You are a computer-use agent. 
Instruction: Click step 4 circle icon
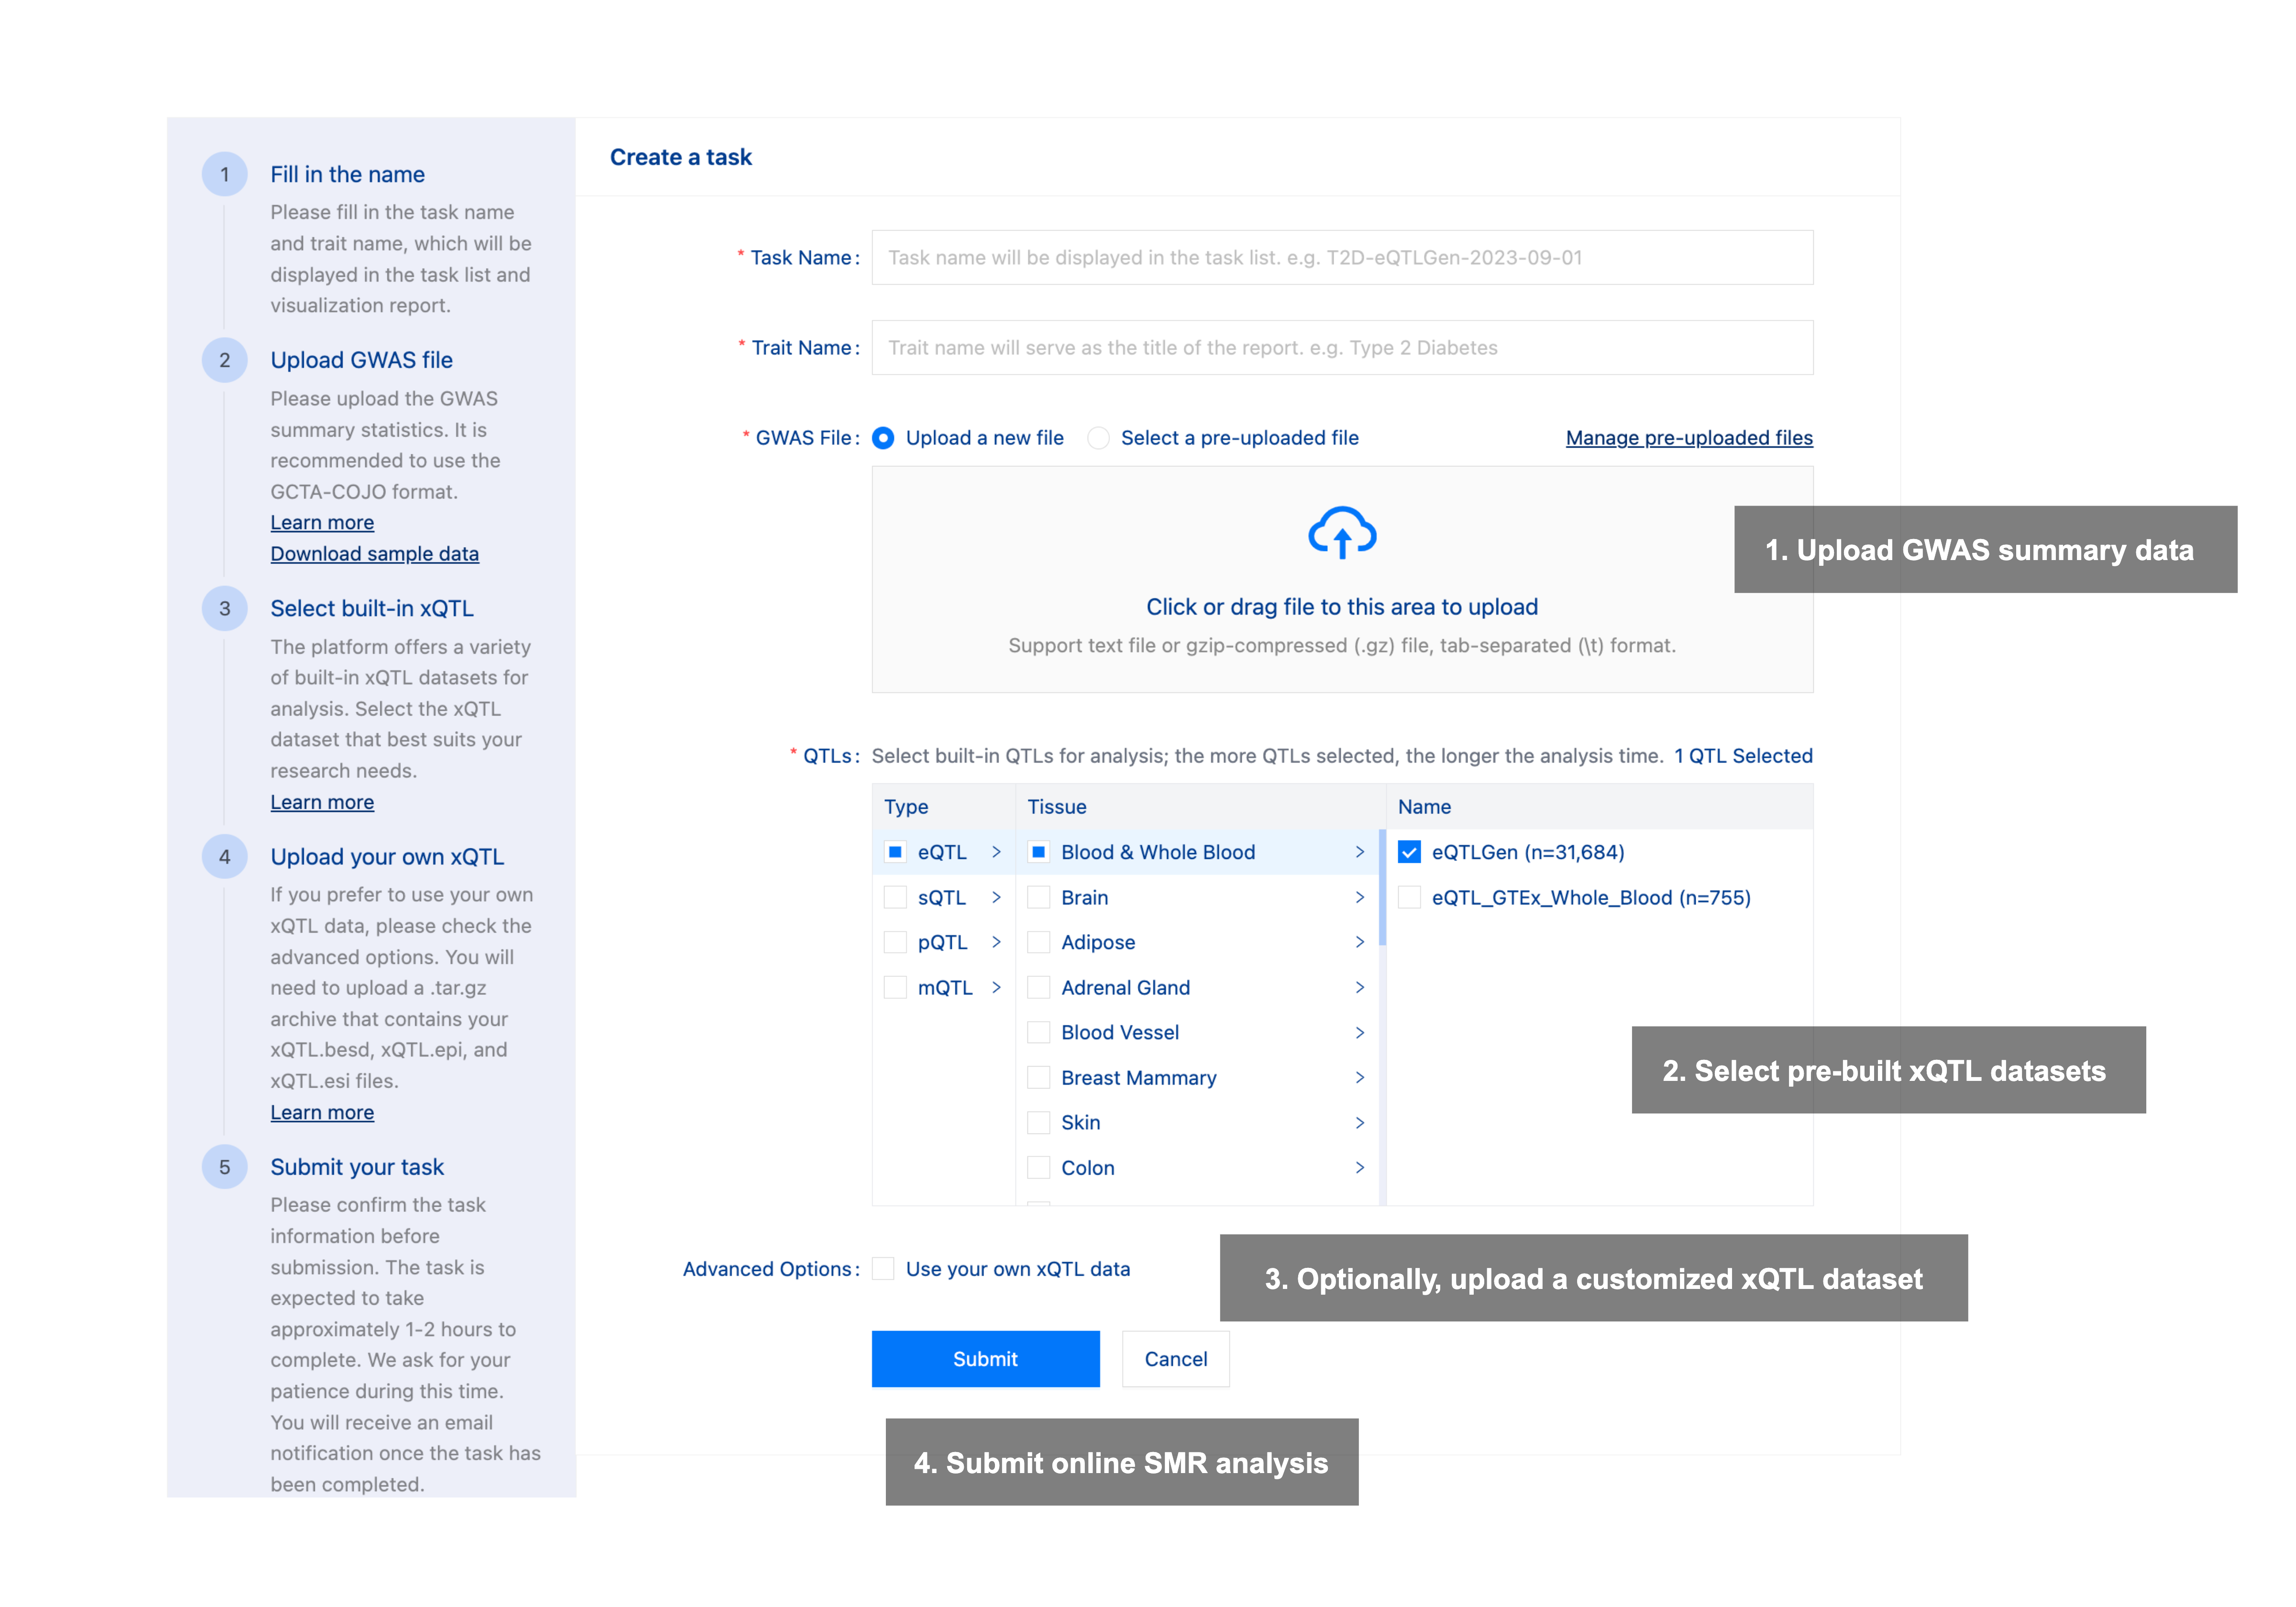point(224,857)
